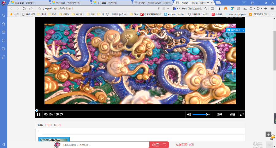Bookmark this page with address bar star

point(40,9)
